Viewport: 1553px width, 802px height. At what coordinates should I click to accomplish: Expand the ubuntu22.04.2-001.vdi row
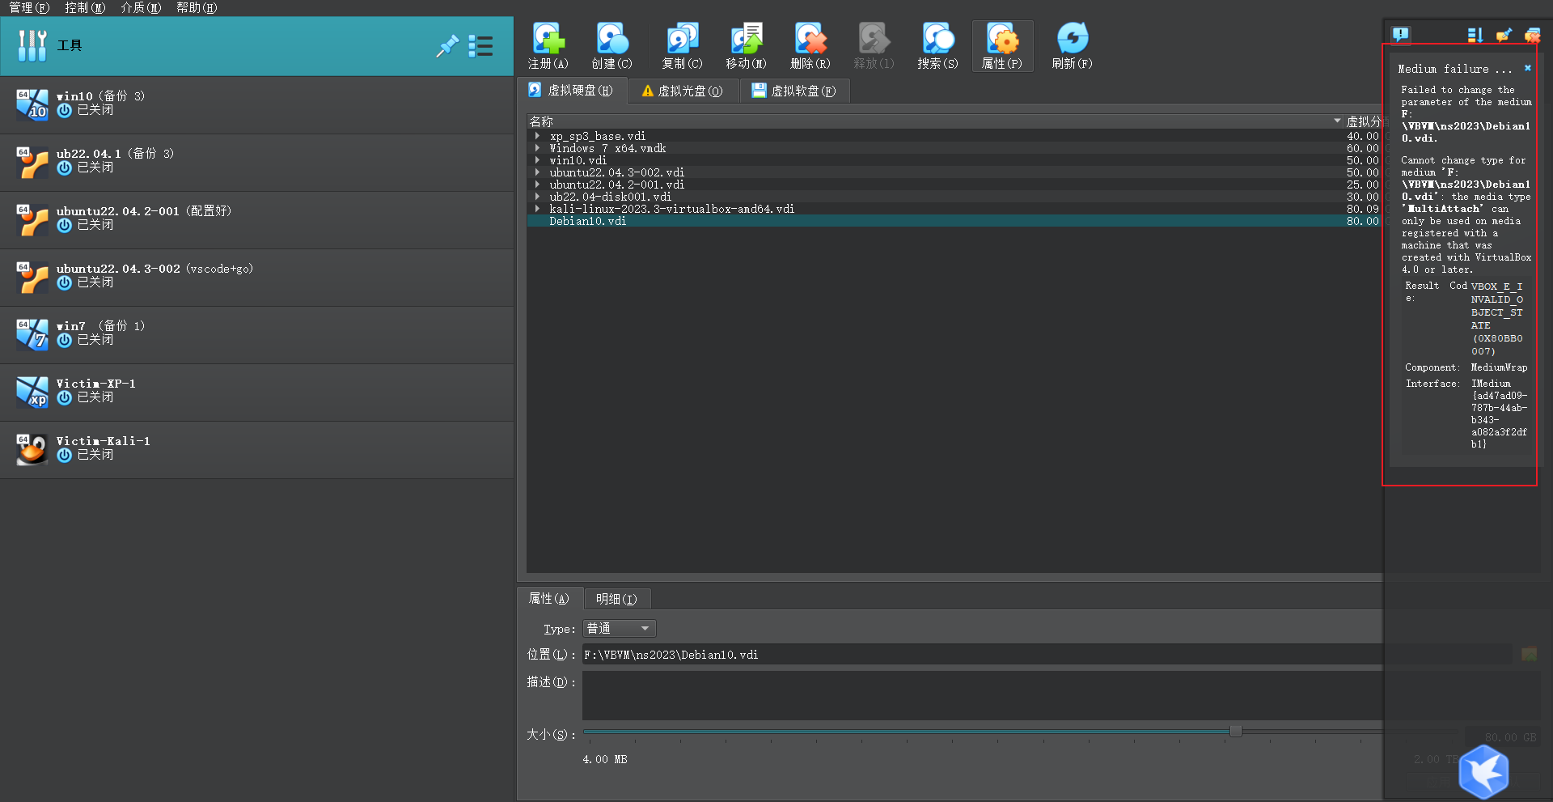pyautogui.click(x=537, y=185)
